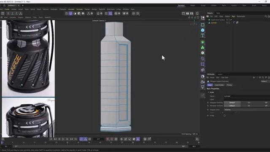
Task: Click the timeline playhead at frame 0
Action: [x=2, y=143]
